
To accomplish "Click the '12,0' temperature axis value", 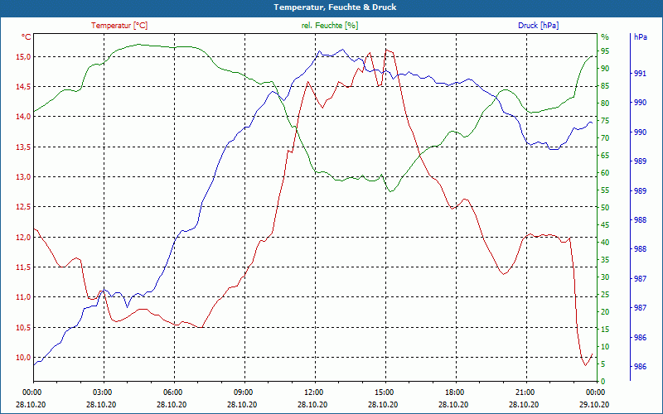I will 24,238.
